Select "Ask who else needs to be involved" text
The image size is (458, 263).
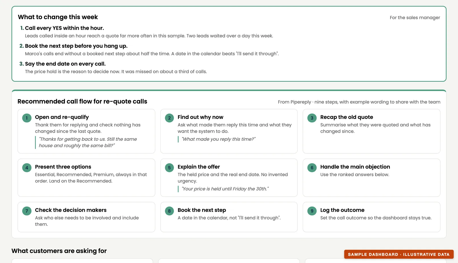[x=87, y=221]
